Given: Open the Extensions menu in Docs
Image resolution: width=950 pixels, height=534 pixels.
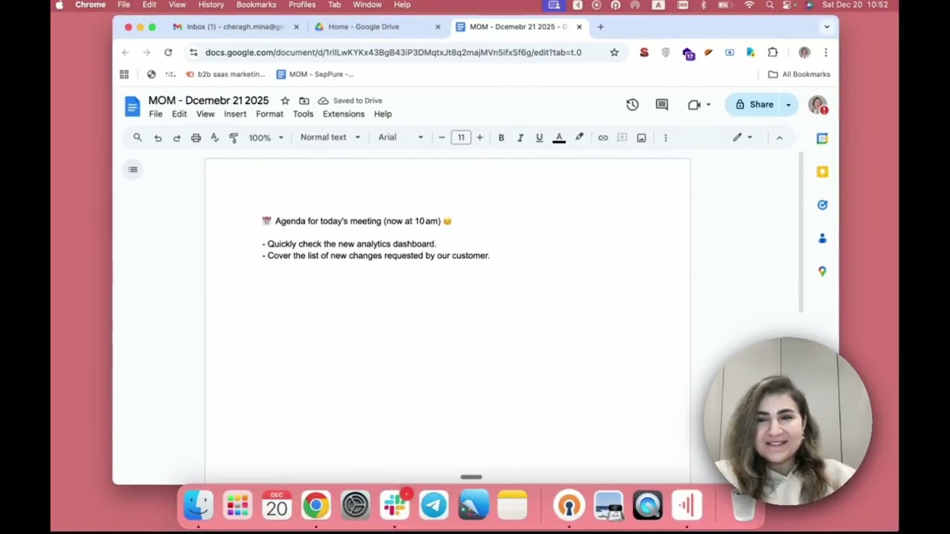Looking at the screenshot, I should coord(344,114).
